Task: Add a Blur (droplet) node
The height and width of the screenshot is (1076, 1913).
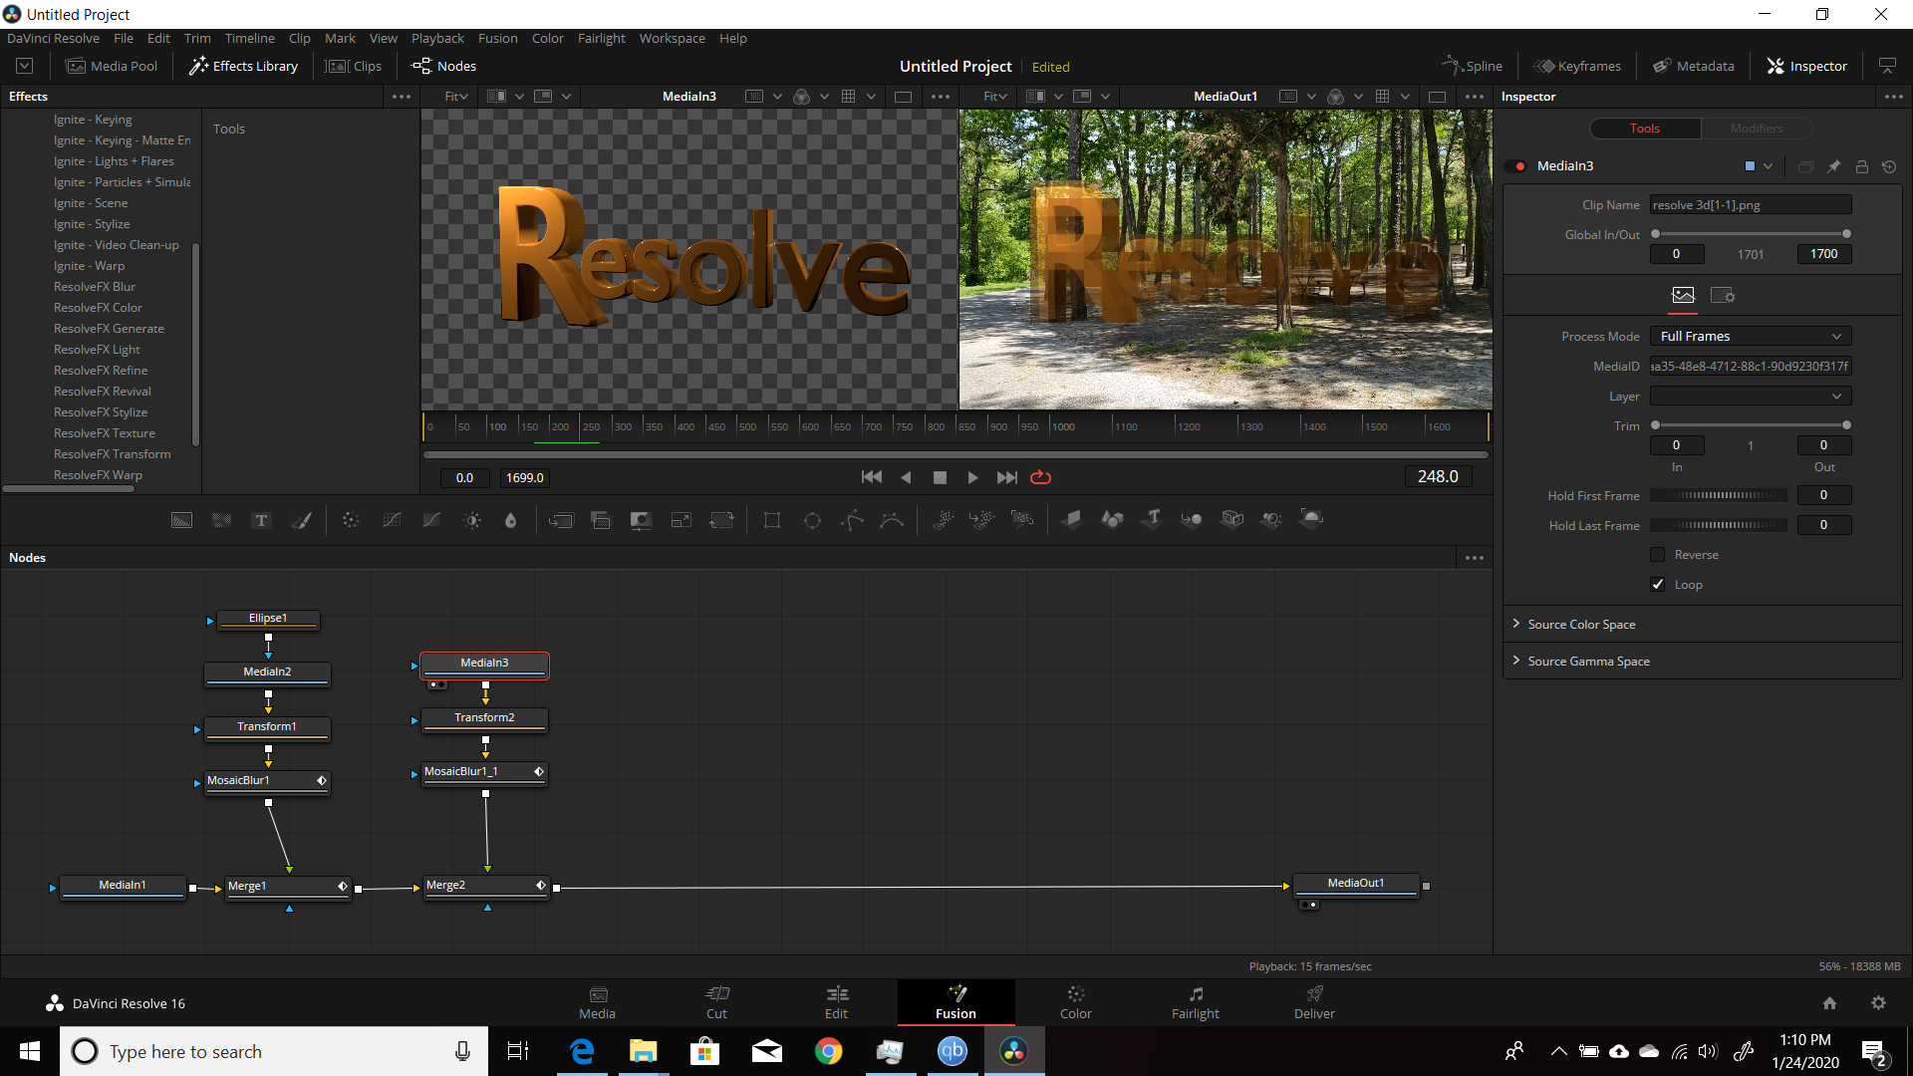Action: pyautogui.click(x=511, y=520)
